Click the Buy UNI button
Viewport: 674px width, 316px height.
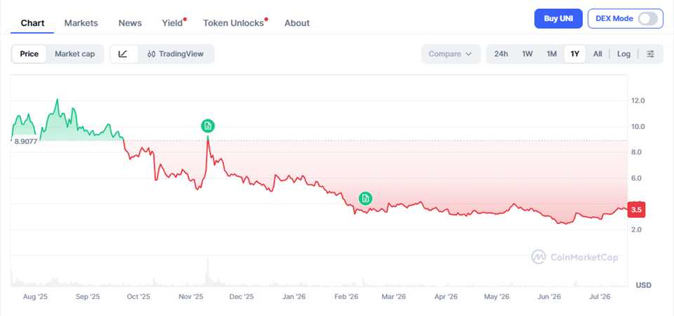(x=558, y=18)
